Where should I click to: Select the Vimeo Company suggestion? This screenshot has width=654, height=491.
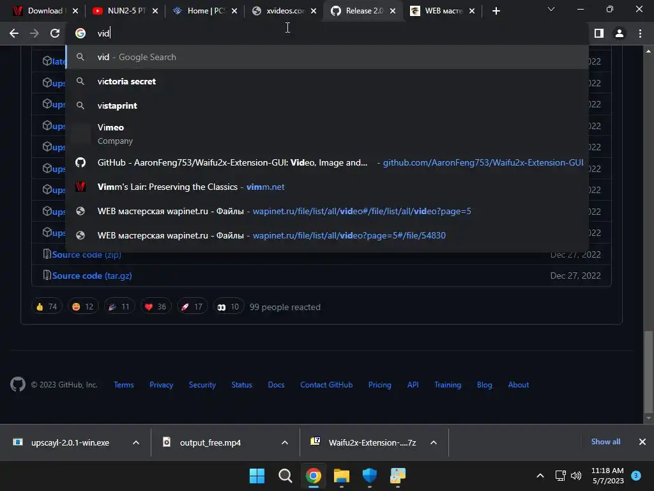(328, 134)
